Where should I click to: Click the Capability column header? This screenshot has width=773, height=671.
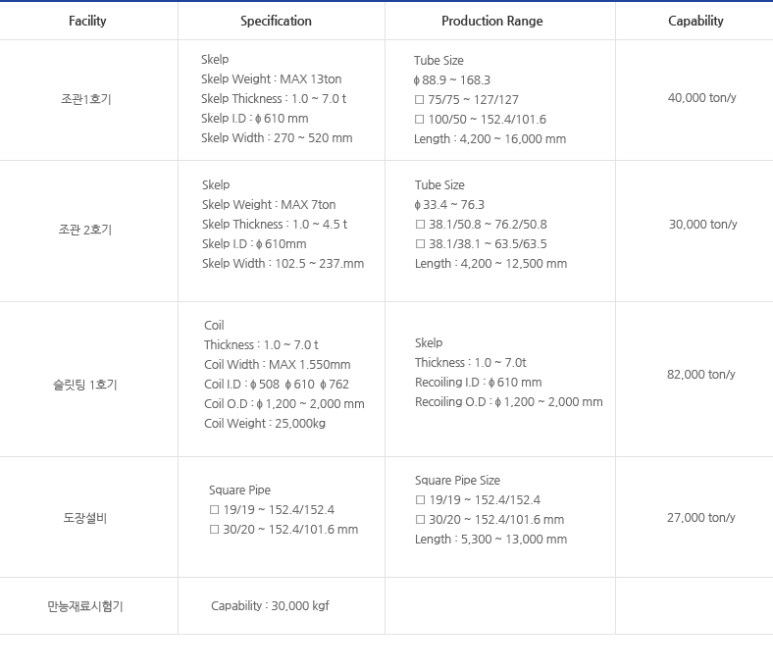[x=696, y=21]
